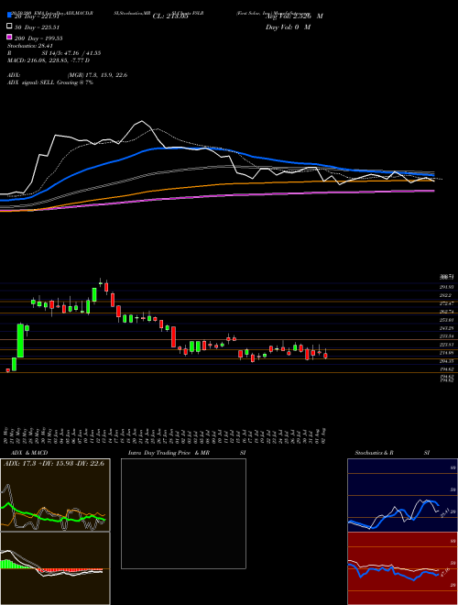Viewport: 458px width, 605px height.
Task: Click the 'MACD: 216.08, 223.85, -7.77 D' line
Action: 49,60
